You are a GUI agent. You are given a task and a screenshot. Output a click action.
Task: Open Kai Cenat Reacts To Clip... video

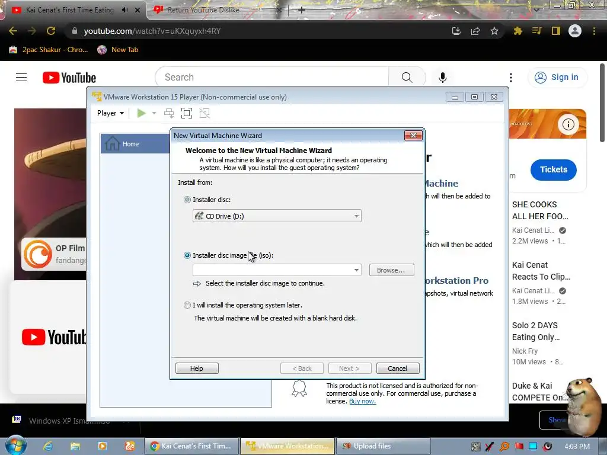541,271
